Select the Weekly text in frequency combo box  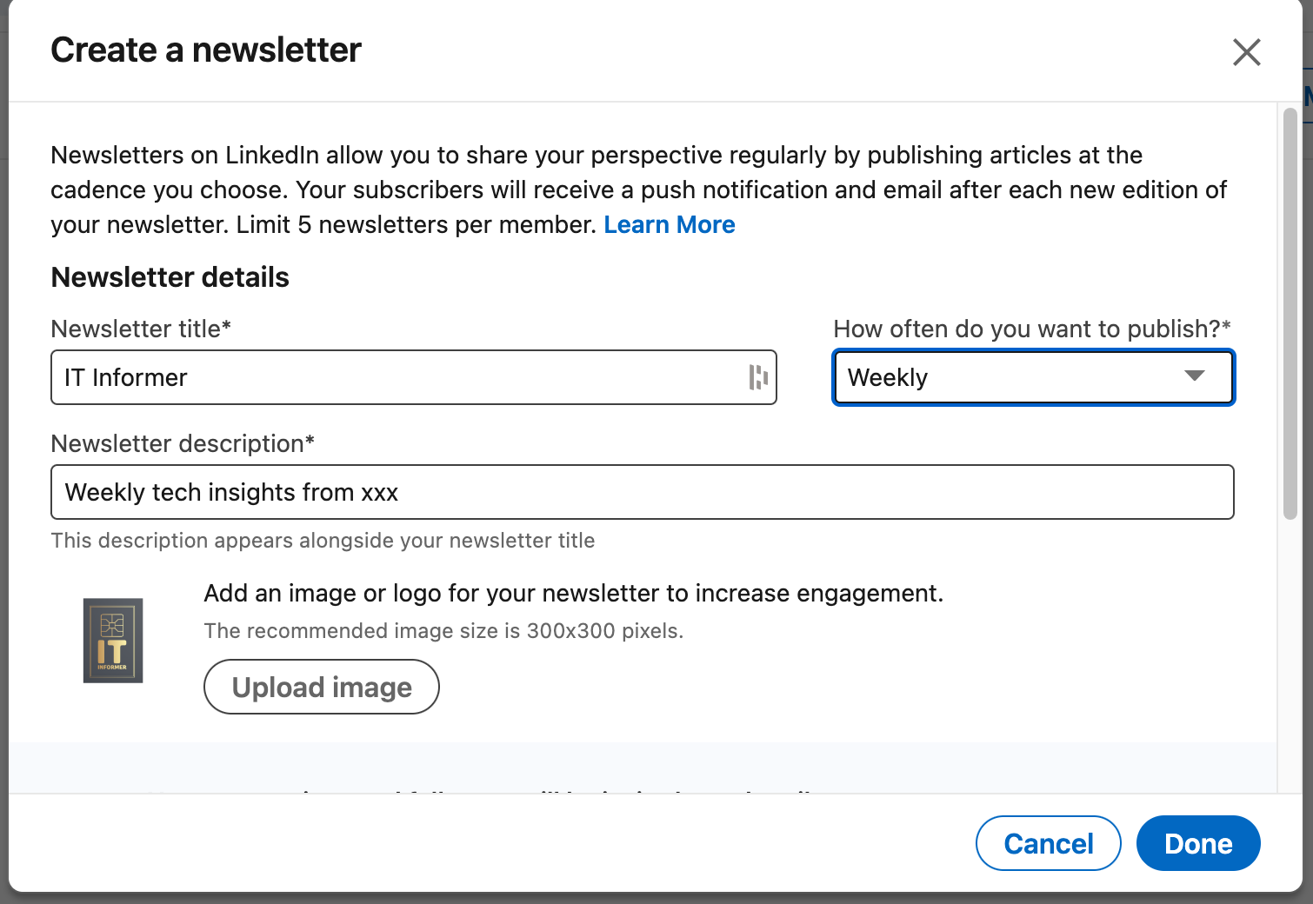click(888, 378)
